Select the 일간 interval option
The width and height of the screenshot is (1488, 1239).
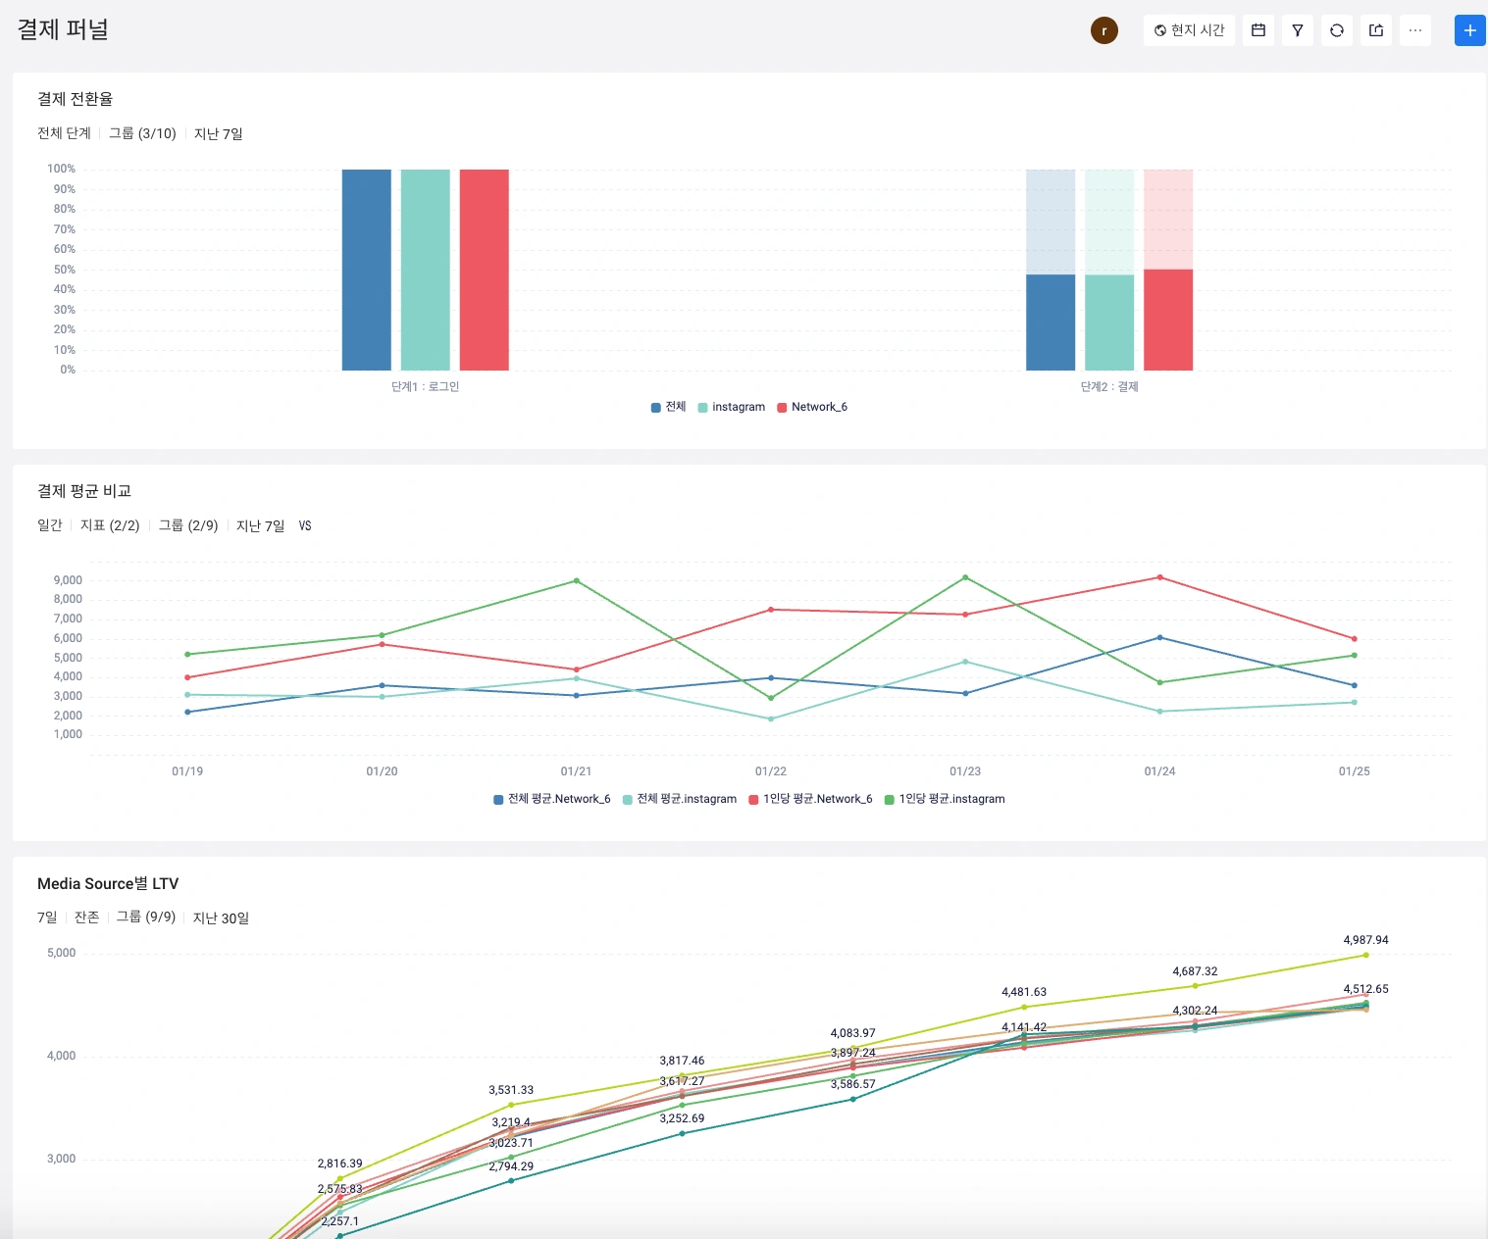point(50,525)
